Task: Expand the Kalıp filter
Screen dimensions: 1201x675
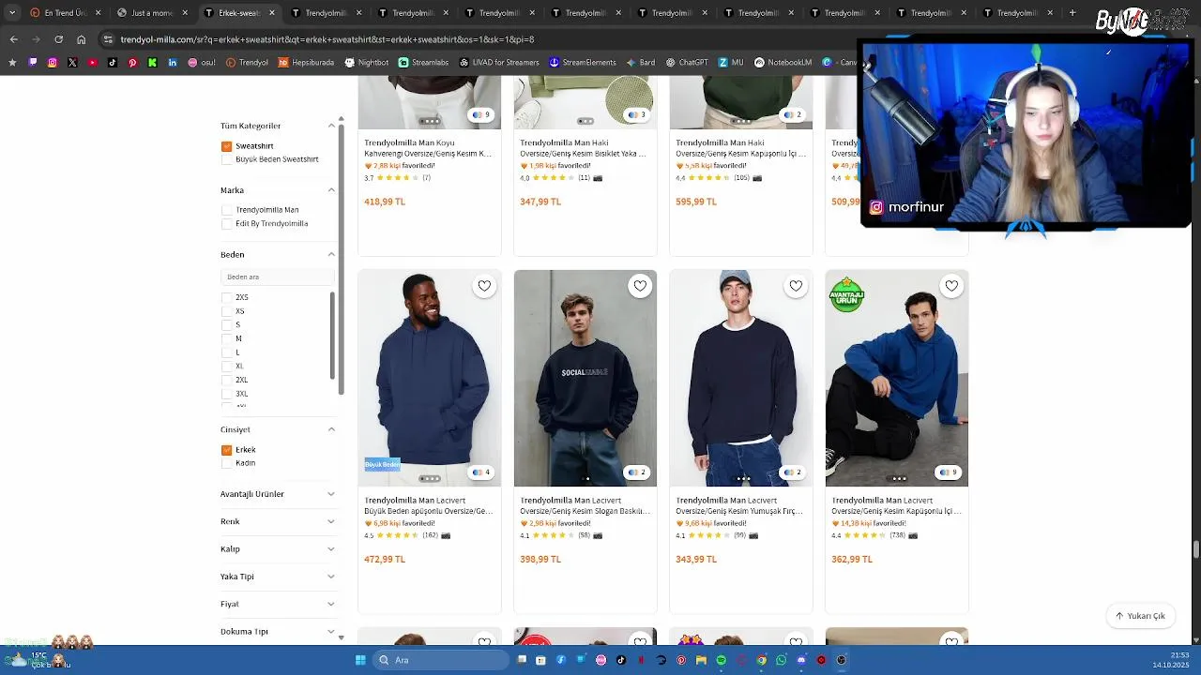Action: [331, 549]
